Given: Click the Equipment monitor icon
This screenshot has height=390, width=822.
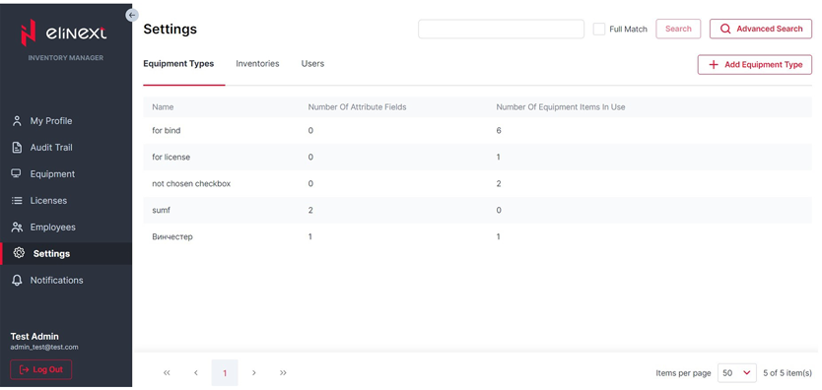Looking at the screenshot, I should (17, 173).
